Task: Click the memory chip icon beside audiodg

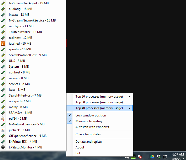Action: tap(3, 9)
